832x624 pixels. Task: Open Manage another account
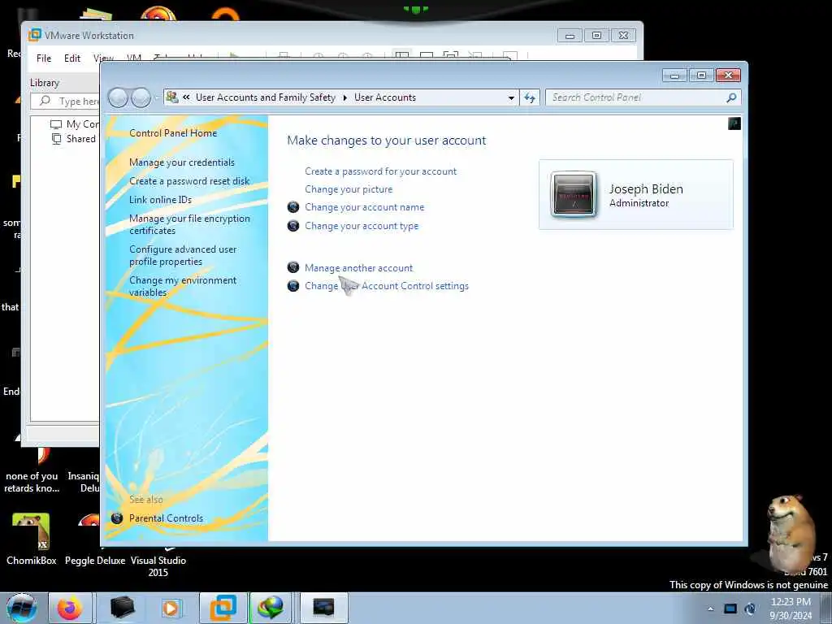click(x=358, y=268)
